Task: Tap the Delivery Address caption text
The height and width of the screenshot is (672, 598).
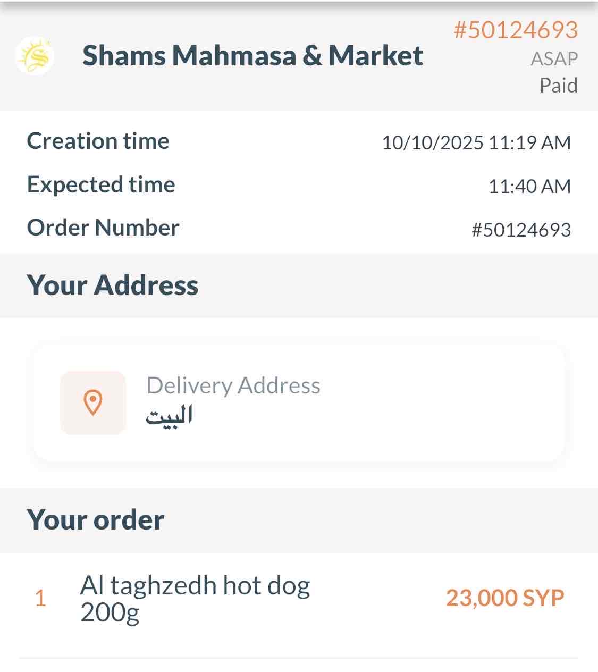Action: [233, 385]
